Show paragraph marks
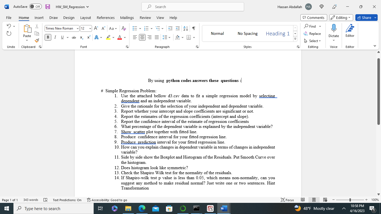Image resolution: width=381 pixels, height=214 pixels. coord(194,28)
